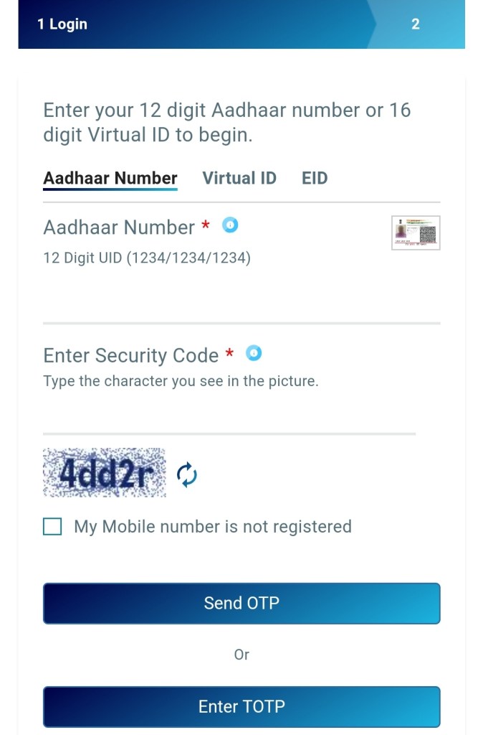Image resolution: width=483 pixels, height=735 pixels.
Task: Click the 'Enter Security Code' label
Action: point(131,355)
